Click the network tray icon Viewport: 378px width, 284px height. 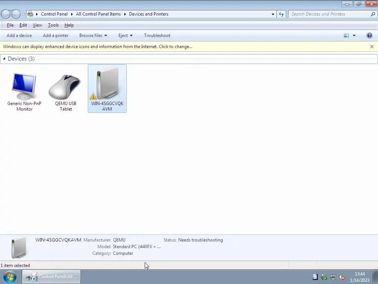pyautogui.click(x=333, y=277)
